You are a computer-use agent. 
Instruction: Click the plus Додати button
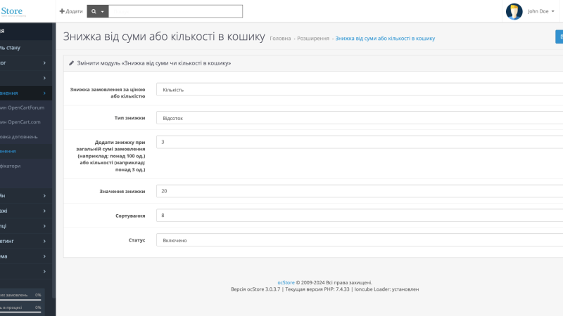71,11
